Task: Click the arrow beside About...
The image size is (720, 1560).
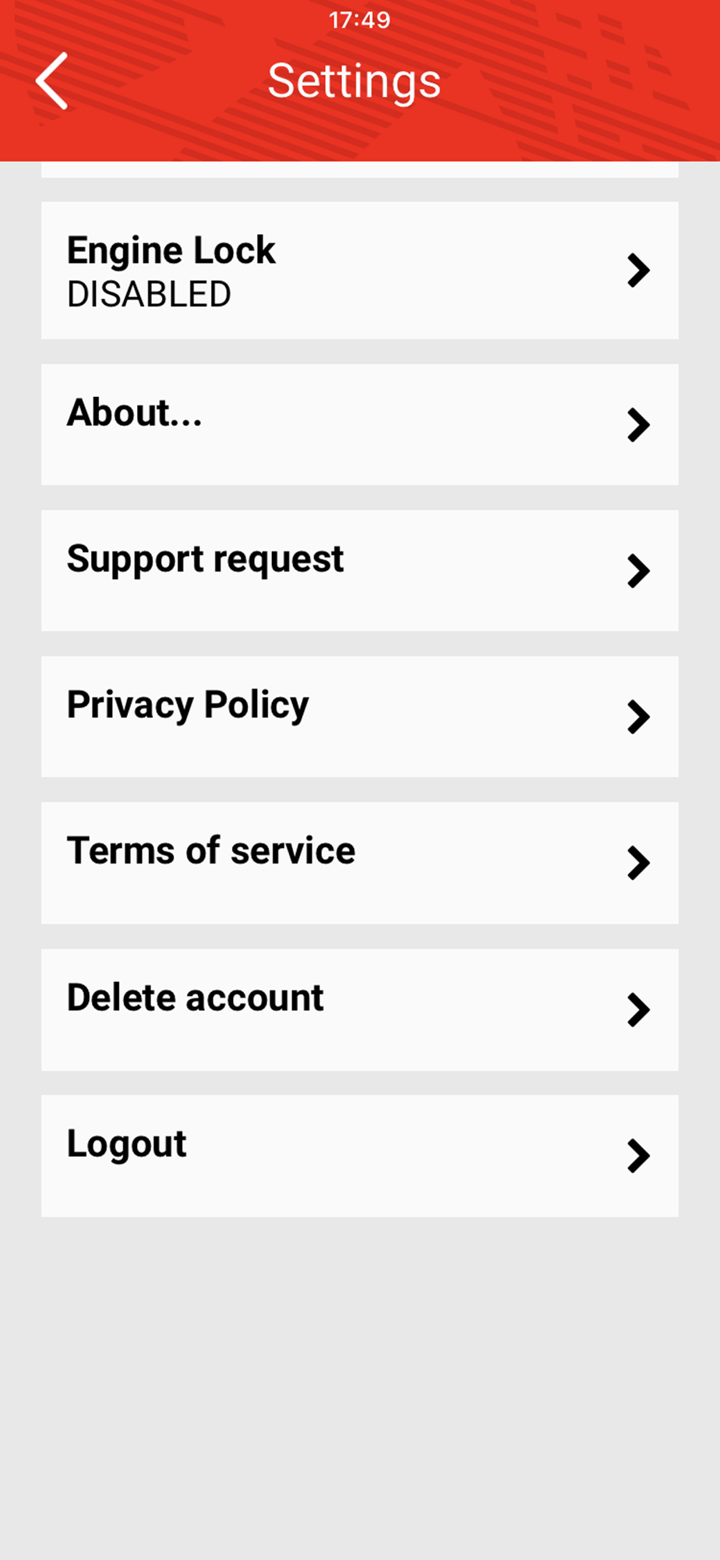Action: point(638,425)
